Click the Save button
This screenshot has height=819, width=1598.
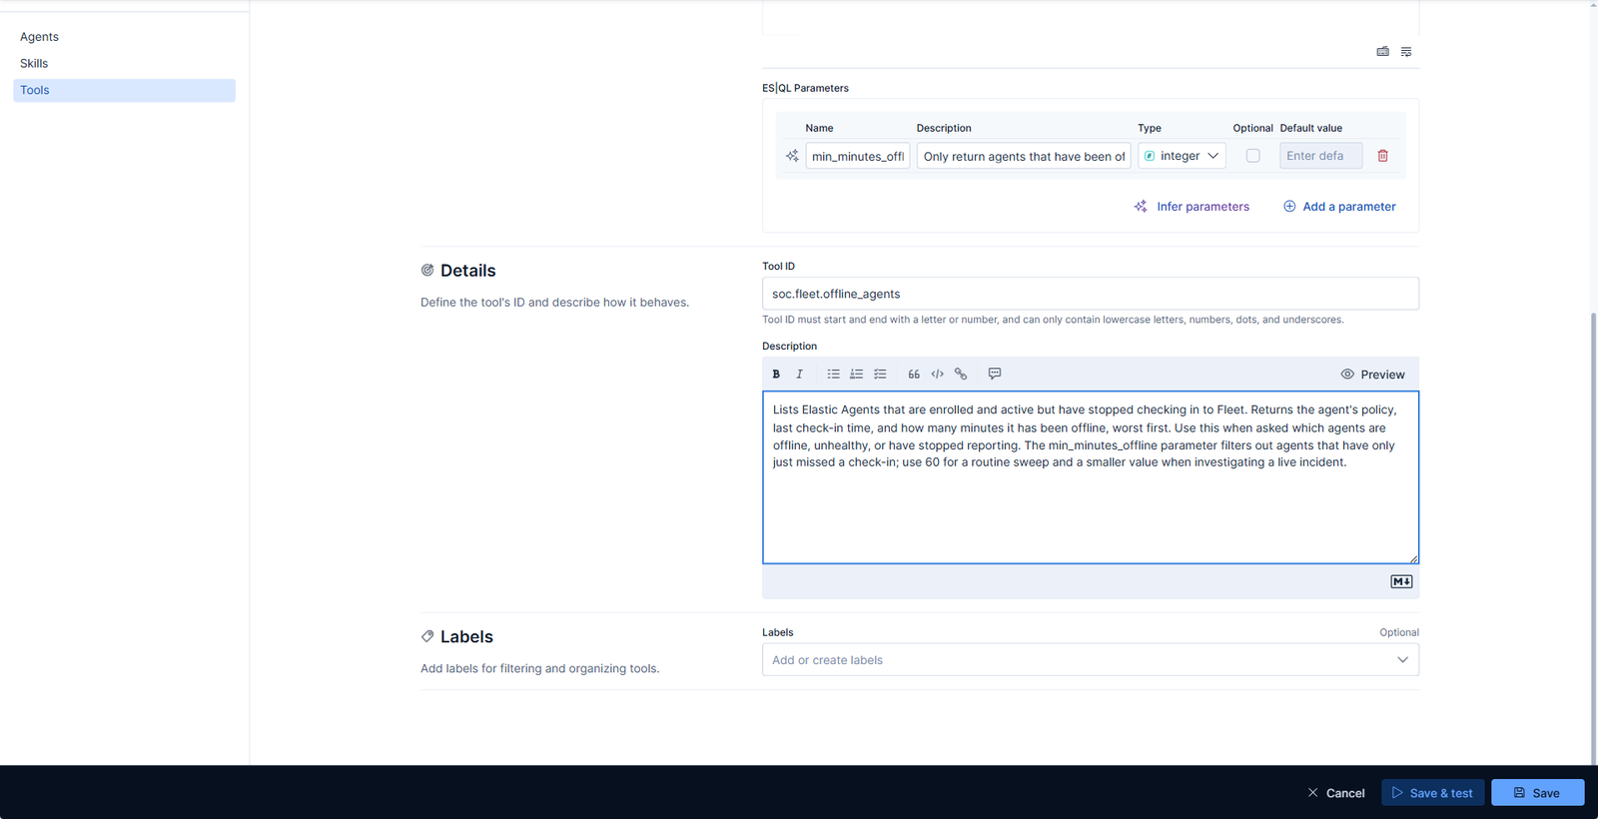point(1537,793)
